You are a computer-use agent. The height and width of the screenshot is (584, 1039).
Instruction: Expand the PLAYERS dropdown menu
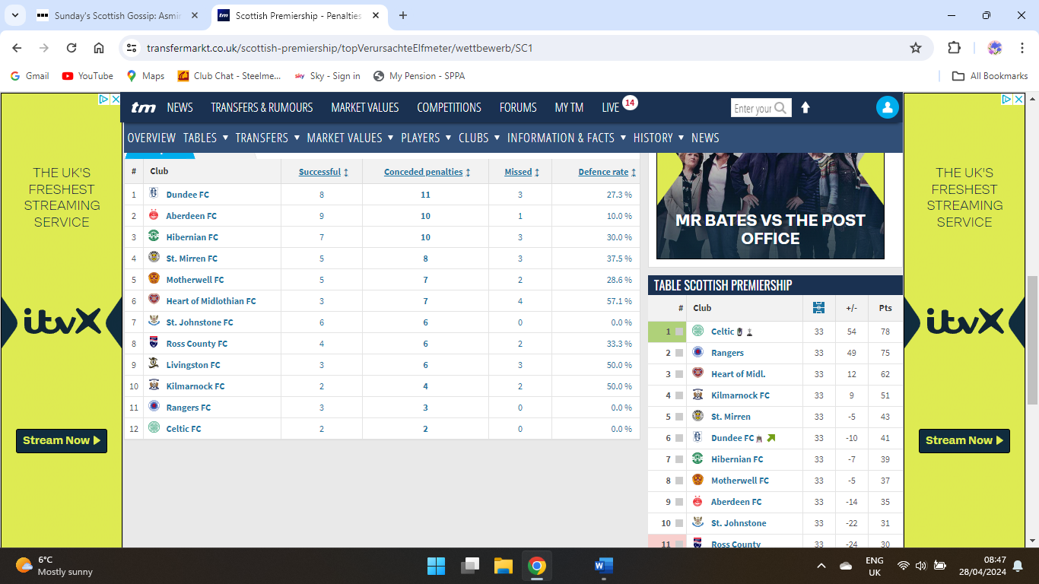(426, 138)
